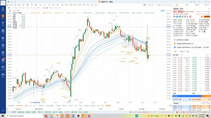Click the 57.560 last price in quote panel

click(178, 12)
